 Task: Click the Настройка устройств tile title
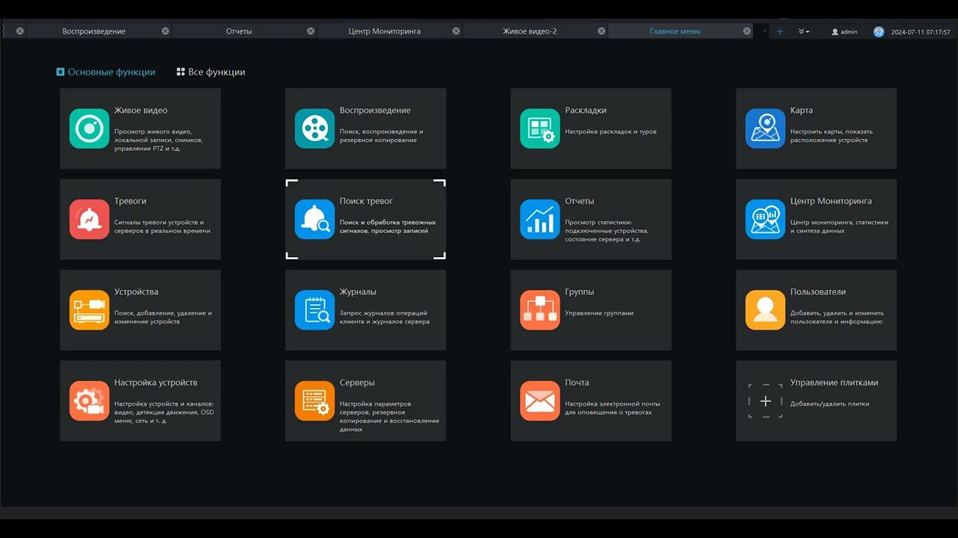pos(156,383)
